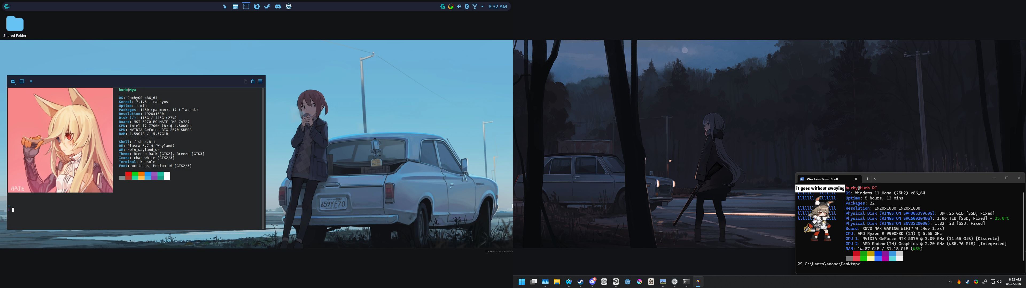Open the landscape picture app on the Windows taskbar

point(663,282)
